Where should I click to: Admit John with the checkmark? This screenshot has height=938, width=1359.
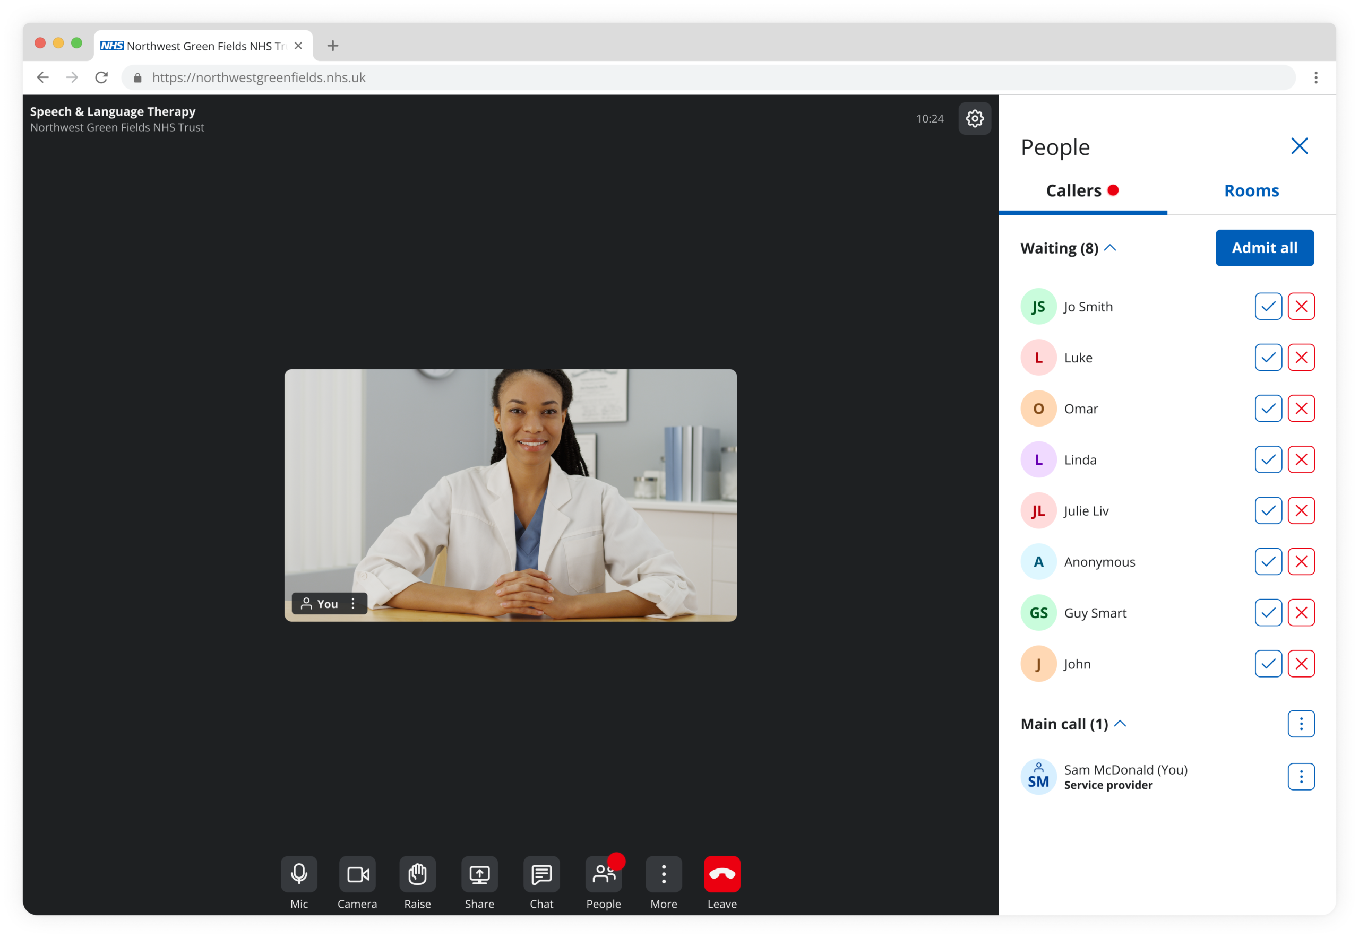[1268, 664]
